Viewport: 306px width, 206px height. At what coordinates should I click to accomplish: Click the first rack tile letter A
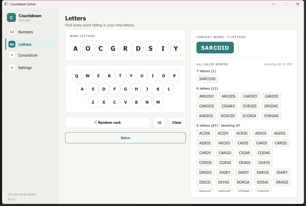click(75, 48)
